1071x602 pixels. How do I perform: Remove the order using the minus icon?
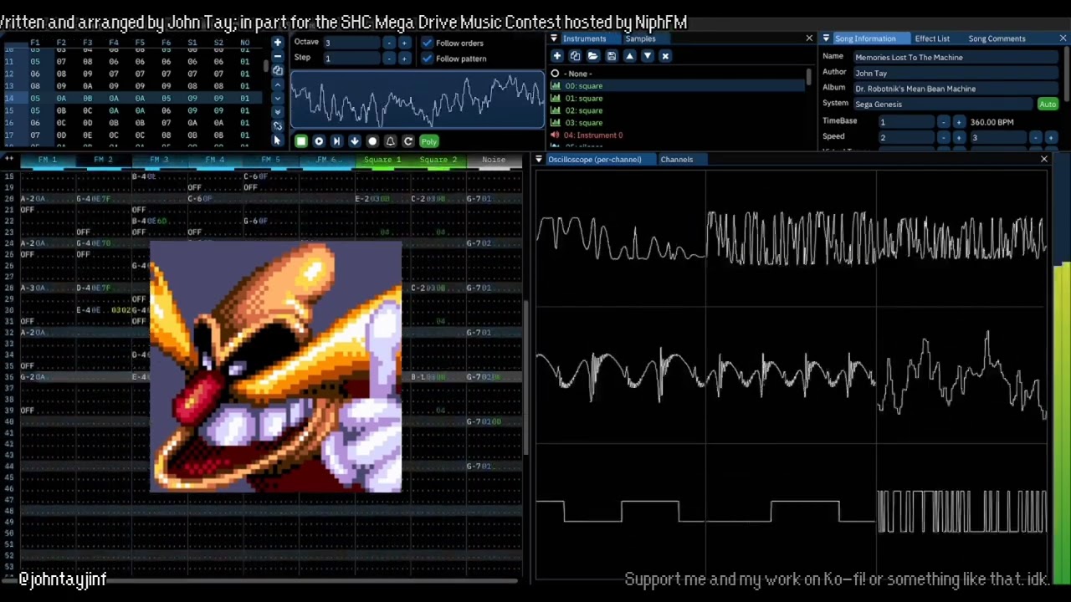(x=278, y=56)
